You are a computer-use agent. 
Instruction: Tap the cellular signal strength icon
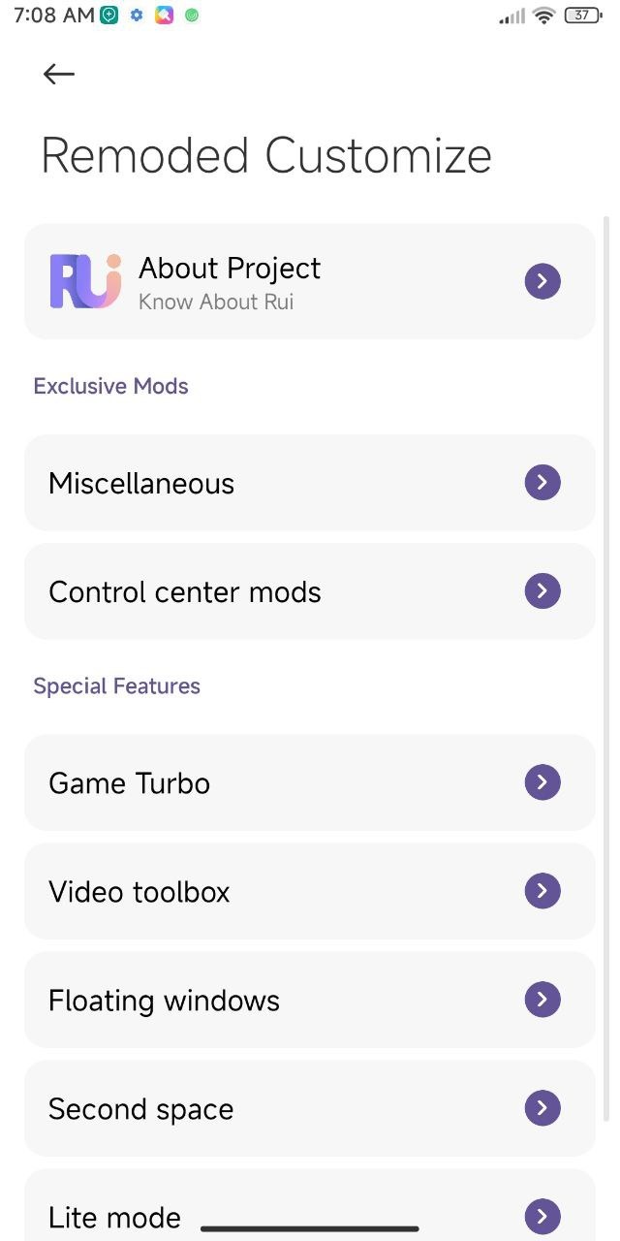click(511, 16)
